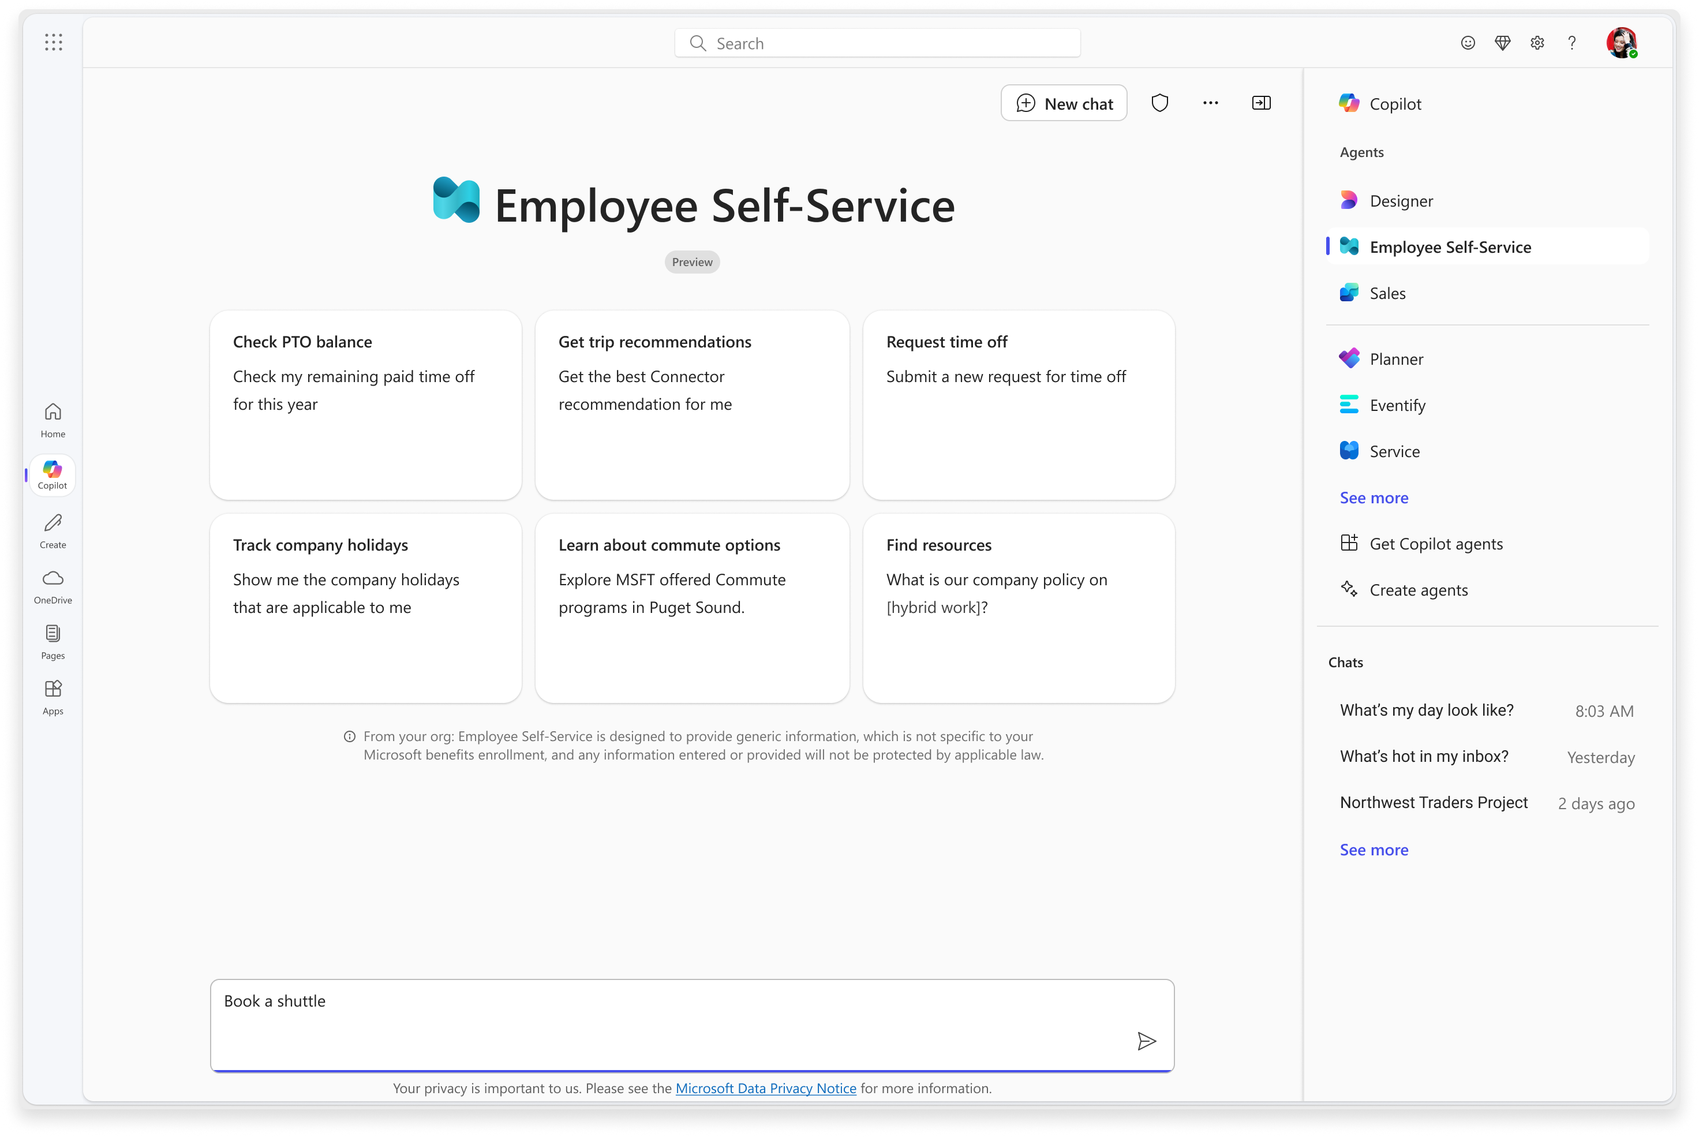Select the Check PTO balance card
The width and height of the screenshot is (1699, 1137).
point(365,405)
